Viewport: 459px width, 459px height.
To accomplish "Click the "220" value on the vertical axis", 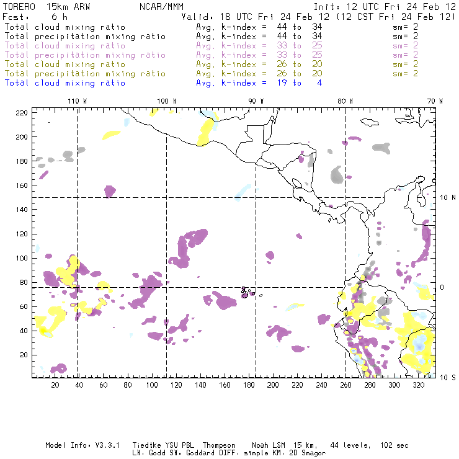I will point(22,113).
